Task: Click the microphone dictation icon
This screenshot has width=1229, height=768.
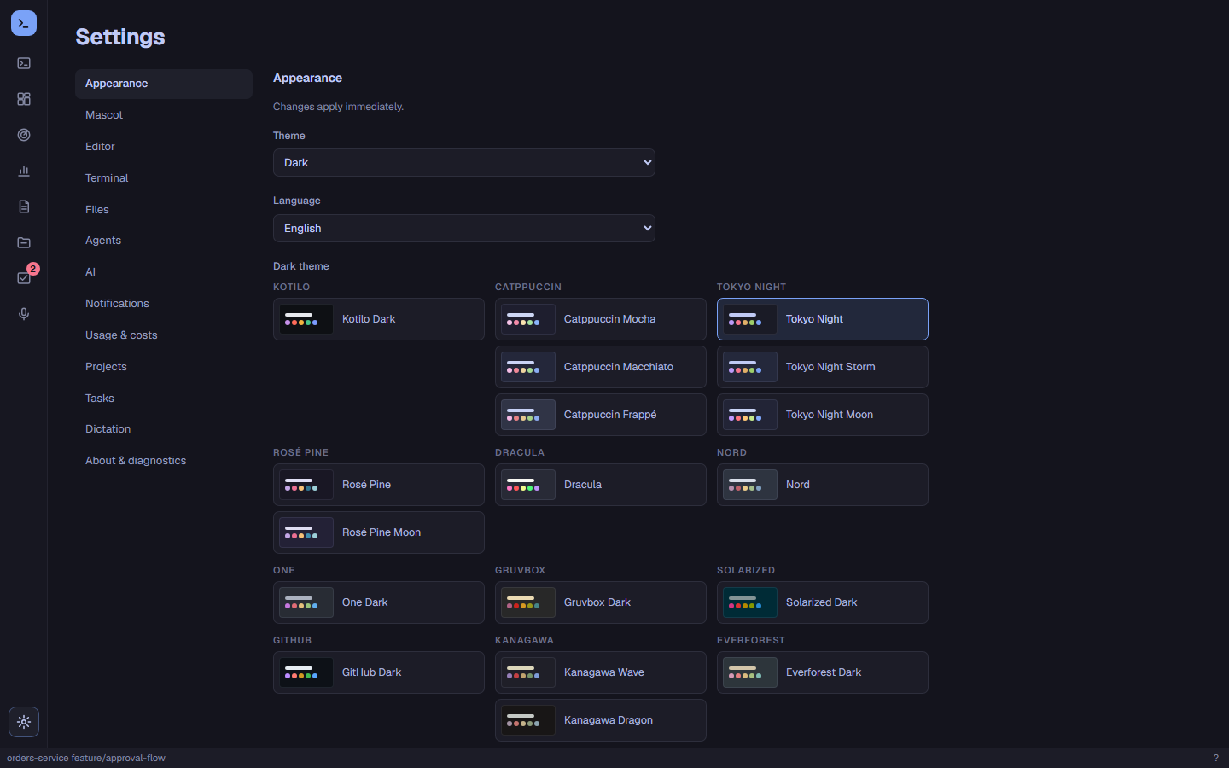Action: 24,314
